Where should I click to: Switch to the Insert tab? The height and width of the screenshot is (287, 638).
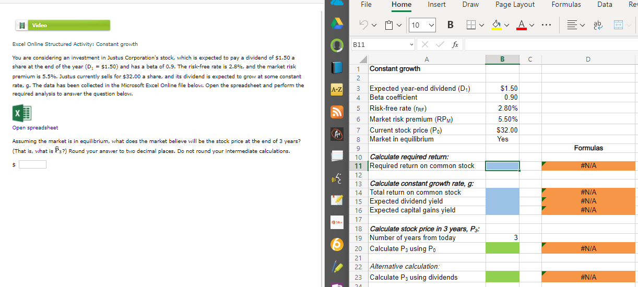click(436, 5)
